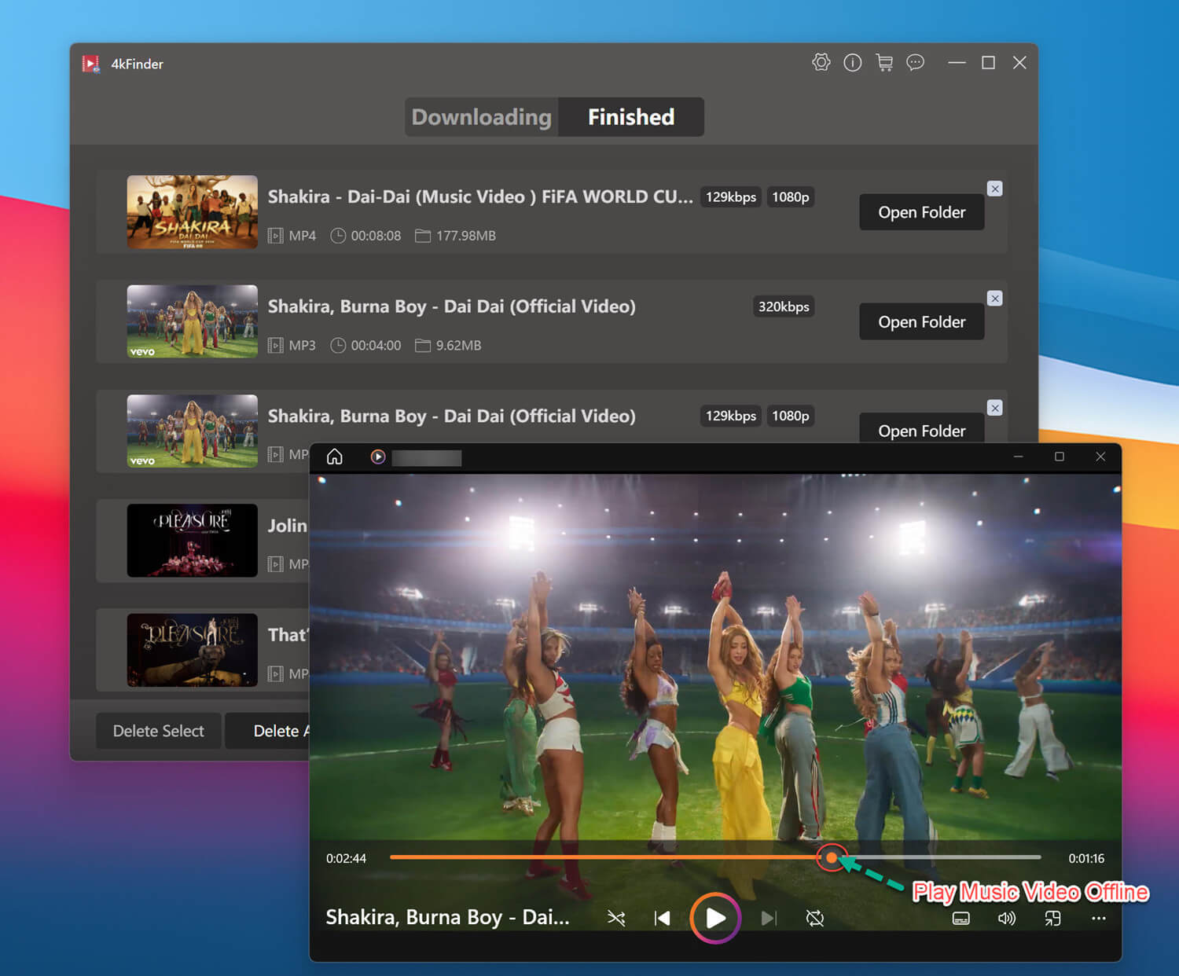Viewport: 1179px width, 976px height.
Task: Click the 177.98MB file size label
Action: click(466, 236)
